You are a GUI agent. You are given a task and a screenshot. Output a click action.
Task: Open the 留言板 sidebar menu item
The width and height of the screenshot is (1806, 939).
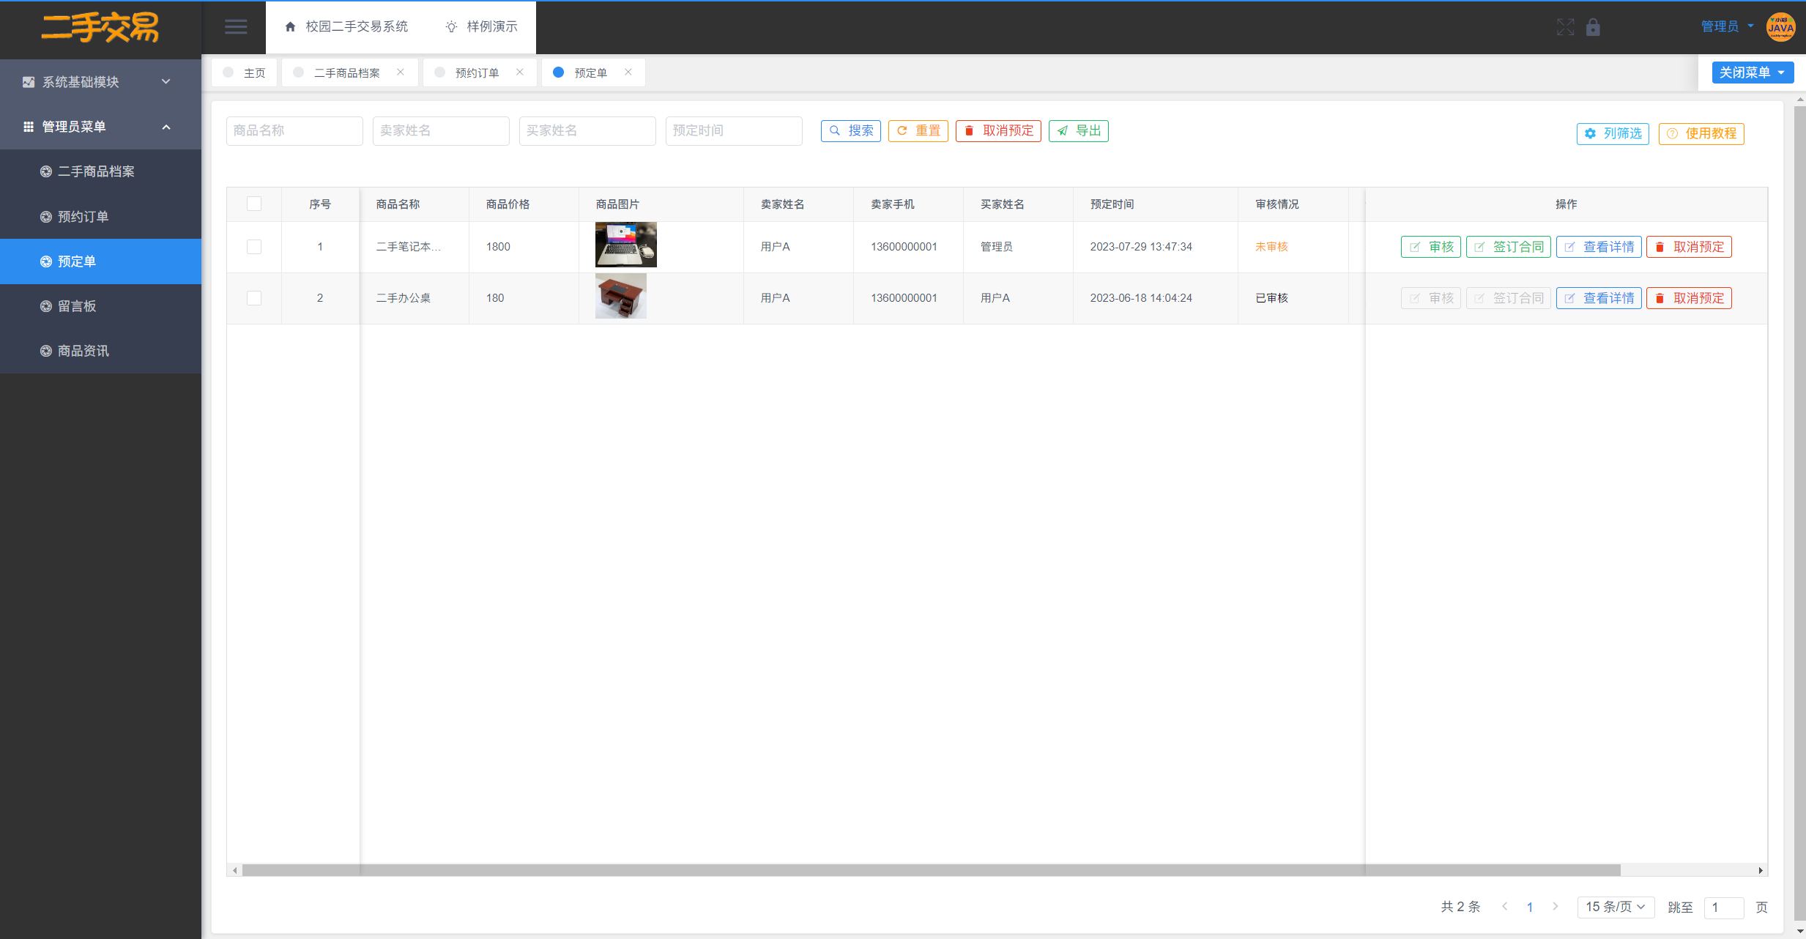point(75,305)
